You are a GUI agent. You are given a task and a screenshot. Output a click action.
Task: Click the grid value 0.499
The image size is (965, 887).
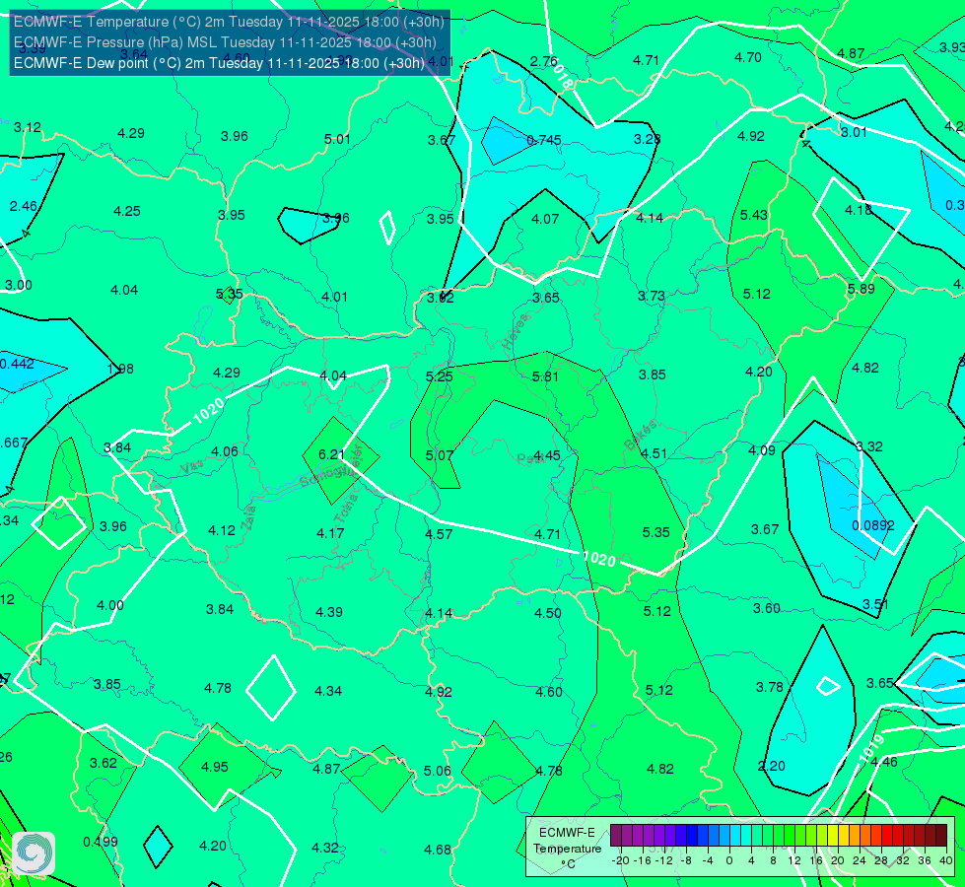tap(101, 842)
